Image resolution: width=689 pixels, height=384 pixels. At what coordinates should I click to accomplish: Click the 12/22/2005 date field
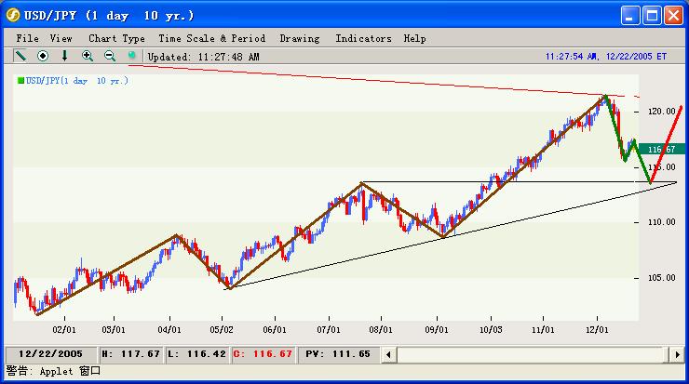click(50, 354)
